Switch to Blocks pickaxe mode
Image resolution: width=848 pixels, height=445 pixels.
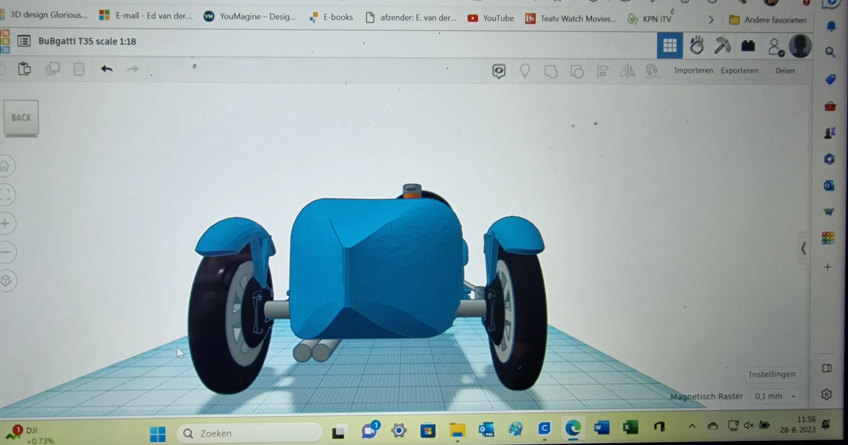[x=722, y=46]
